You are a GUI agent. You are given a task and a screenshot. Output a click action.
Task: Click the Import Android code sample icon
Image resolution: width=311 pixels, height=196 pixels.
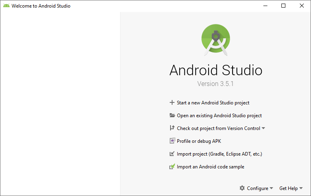pos(172,167)
